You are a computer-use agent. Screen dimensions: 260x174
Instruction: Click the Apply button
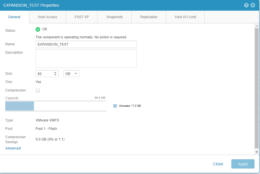pyautogui.click(x=243, y=164)
